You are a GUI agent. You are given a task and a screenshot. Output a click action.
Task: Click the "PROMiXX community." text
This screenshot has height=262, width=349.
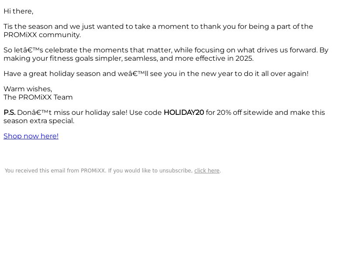pyautogui.click(x=42, y=35)
